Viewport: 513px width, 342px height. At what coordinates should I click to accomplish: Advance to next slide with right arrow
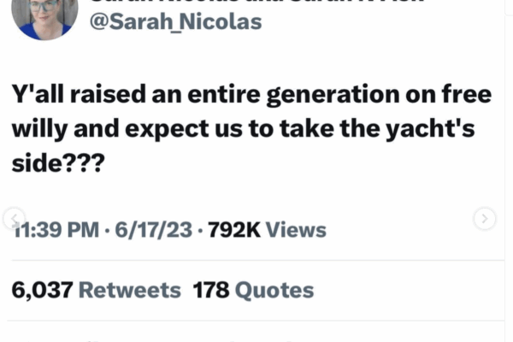(485, 219)
